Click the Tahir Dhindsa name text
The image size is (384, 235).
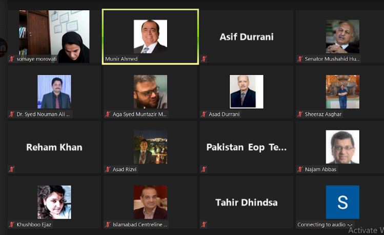click(x=247, y=203)
